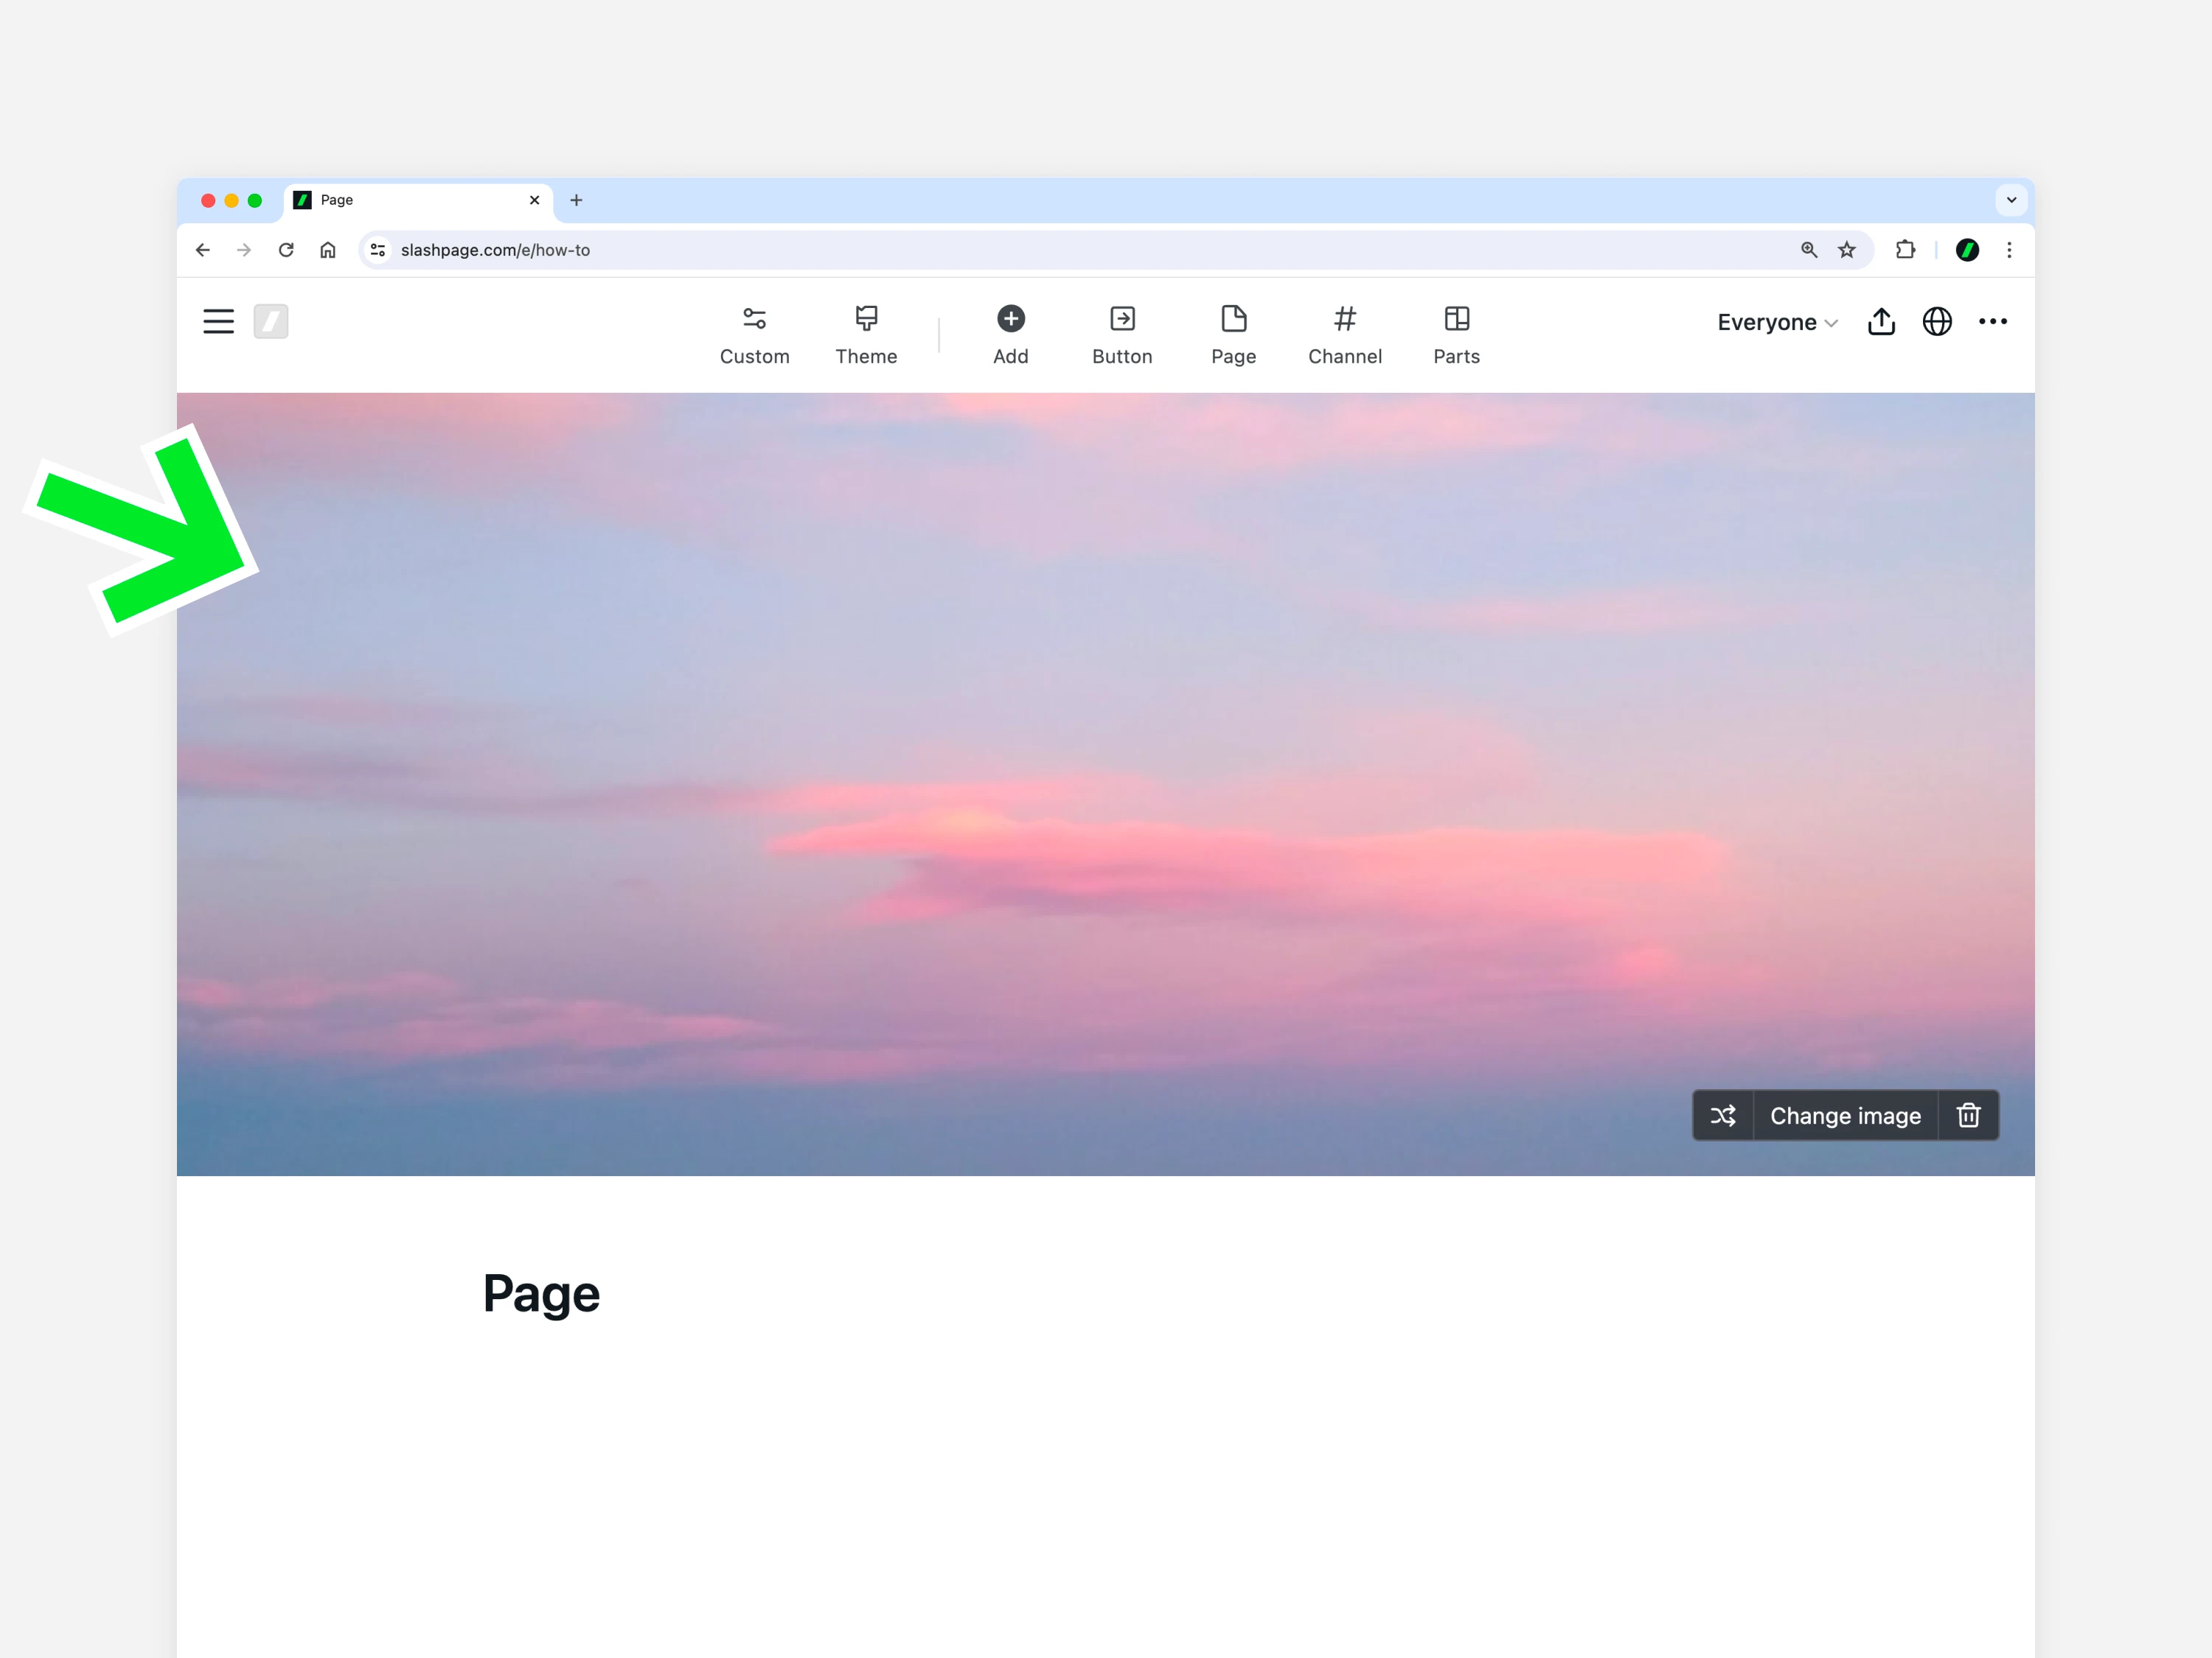Open the Chrome three-dot menu
Viewport: 2212px width, 1658px height.
click(x=2009, y=250)
